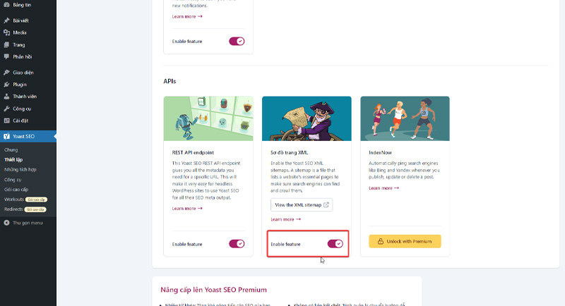This screenshot has width=565, height=306.
Task: Click the Yoast SEO logo icon in sidebar
Action: pyautogui.click(x=6, y=136)
